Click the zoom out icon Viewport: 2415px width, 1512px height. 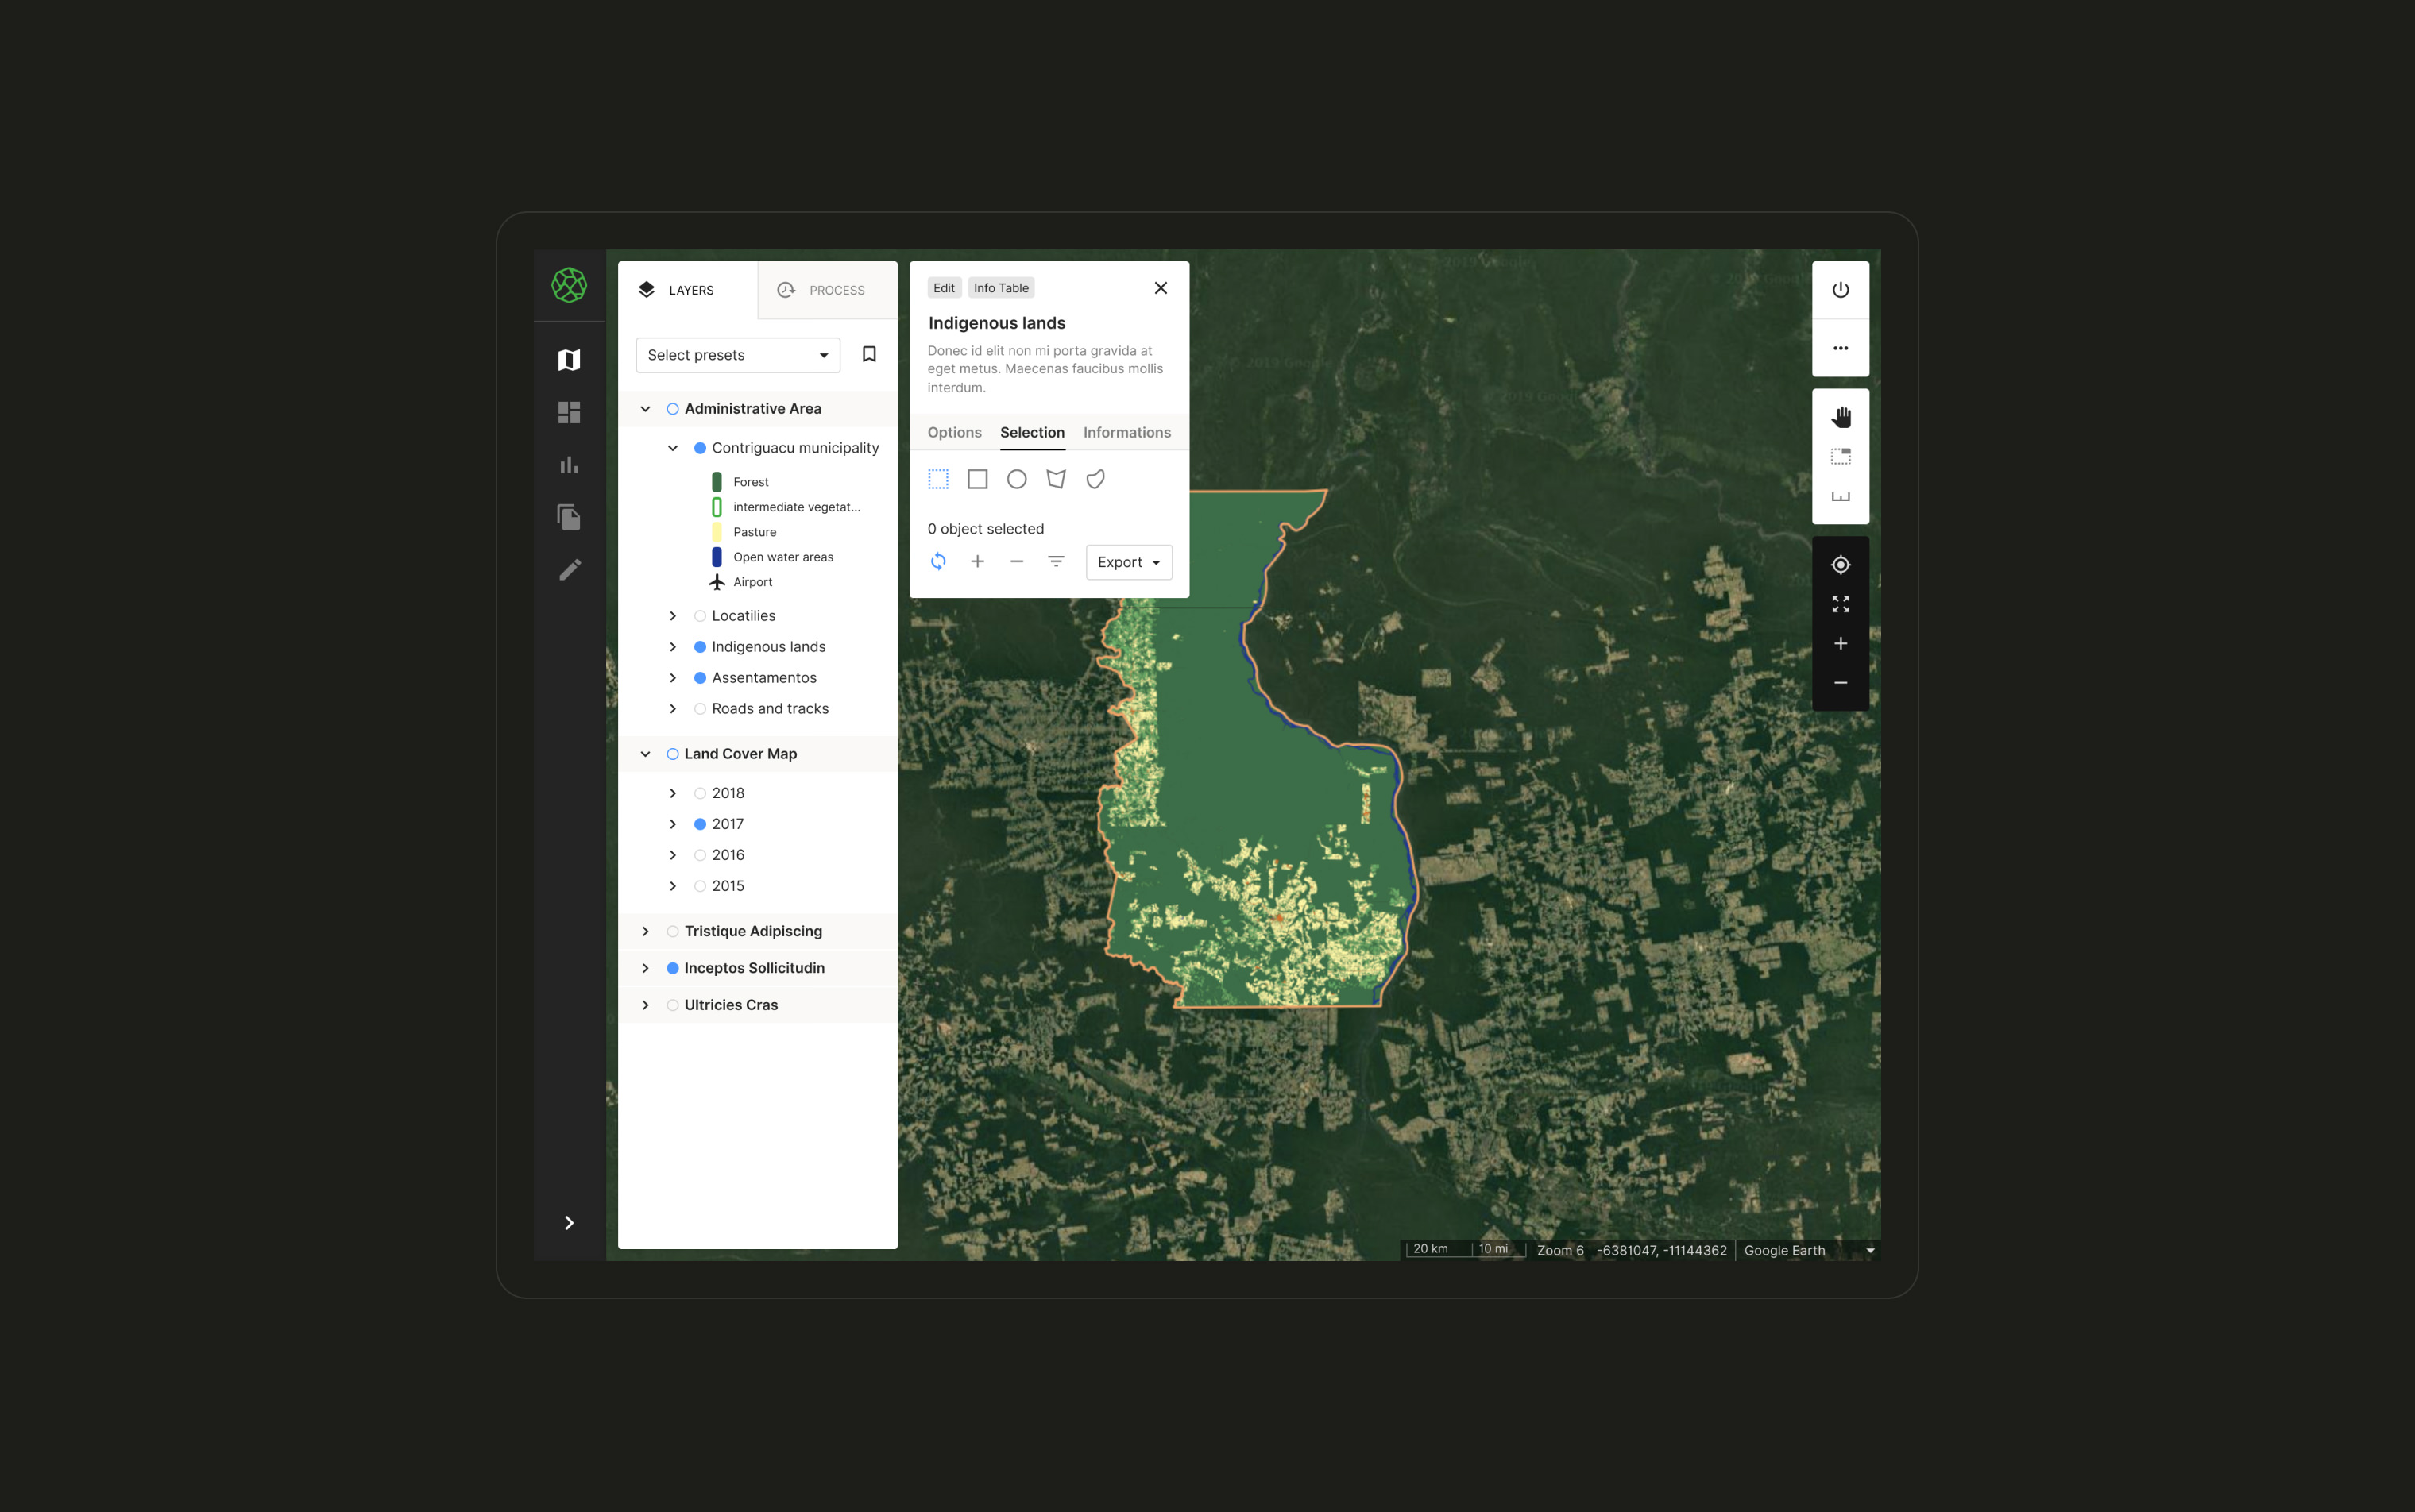pos(1840,681)
